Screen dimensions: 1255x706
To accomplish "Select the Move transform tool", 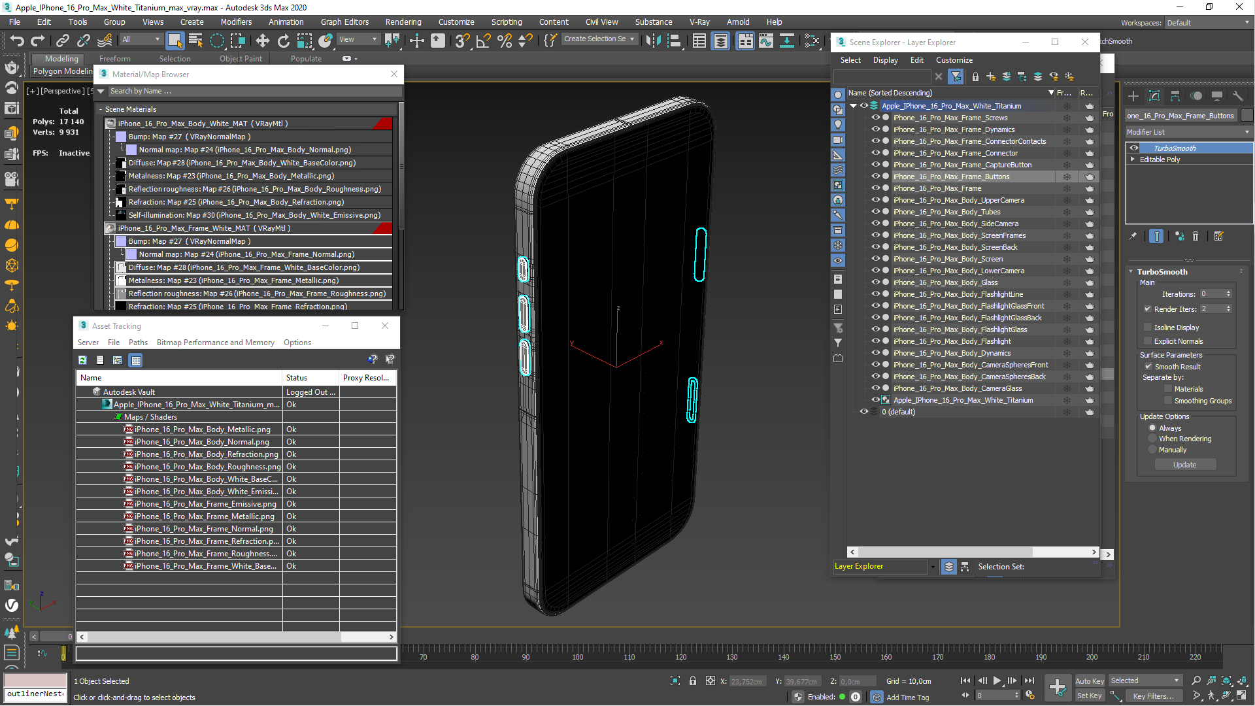I will click(262, 41).
